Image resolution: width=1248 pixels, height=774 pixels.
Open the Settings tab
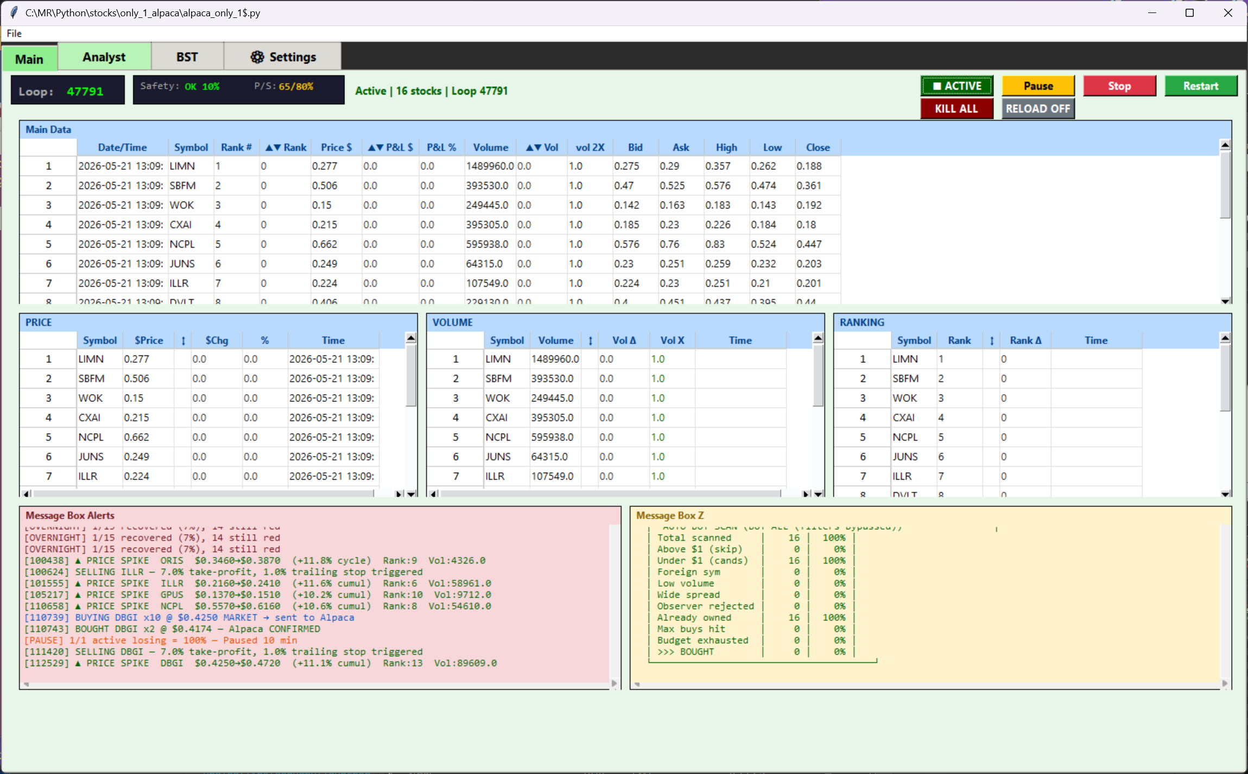coord(283,57)
